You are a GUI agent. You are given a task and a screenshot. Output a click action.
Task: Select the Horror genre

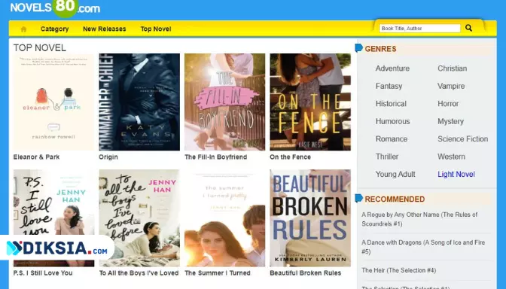point(448,104)
